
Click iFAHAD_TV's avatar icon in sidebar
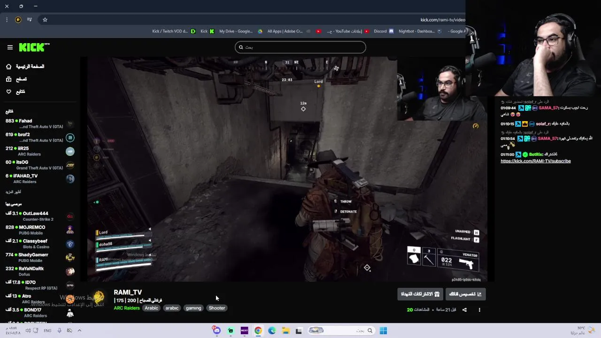coord(70,178)
